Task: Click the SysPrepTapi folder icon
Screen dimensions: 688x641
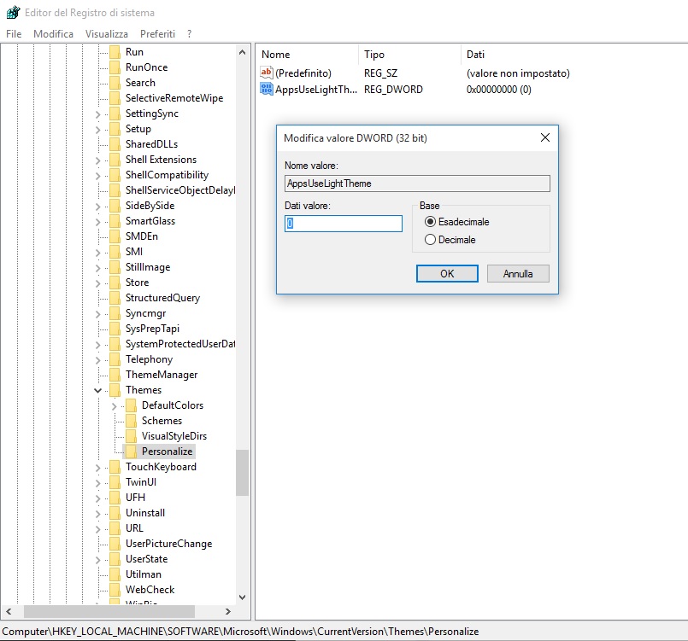Action: point(115,329)
